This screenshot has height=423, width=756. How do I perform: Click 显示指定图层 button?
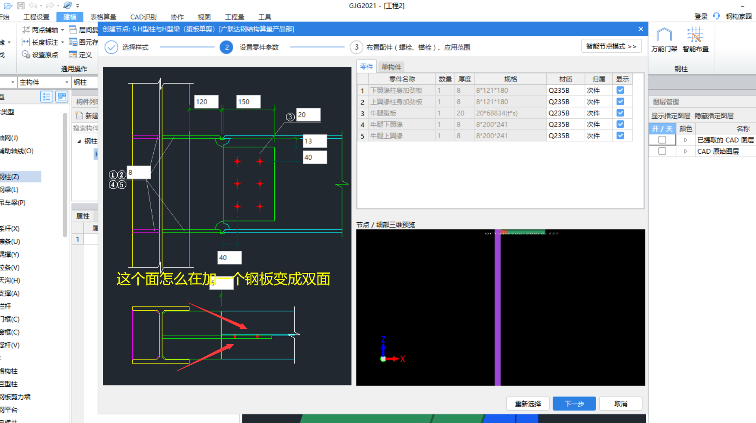(x=671, y=116)
